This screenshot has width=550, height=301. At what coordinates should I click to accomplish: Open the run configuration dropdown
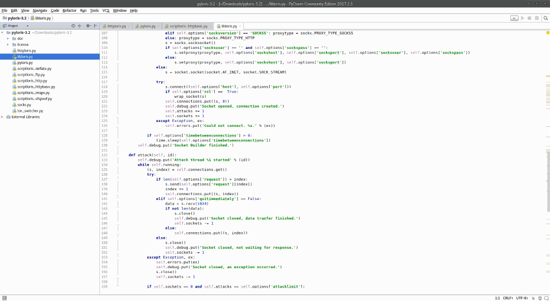tap(514, 18)
